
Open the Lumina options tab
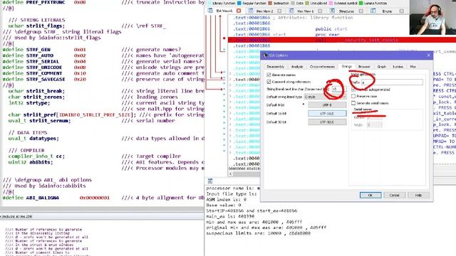tap(398, 67)
